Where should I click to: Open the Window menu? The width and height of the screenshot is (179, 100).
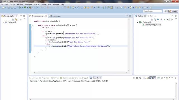(56, 4)
